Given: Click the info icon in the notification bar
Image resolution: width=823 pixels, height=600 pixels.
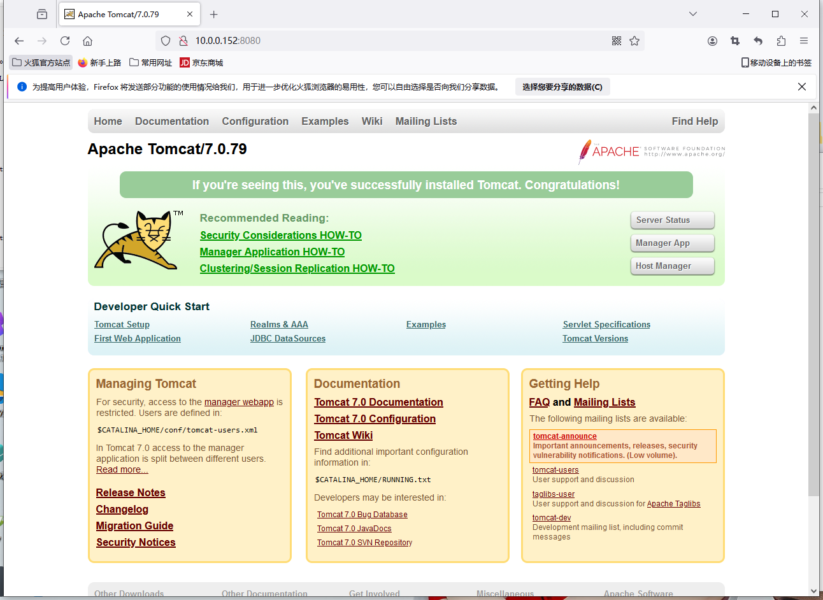Looking at the screenshot, I should (22, 87).
